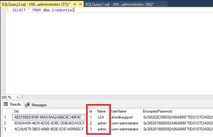Viewport: 213px width, 137px height.
Task: Click the FROM keyword in the query
Action: point(37,10)
